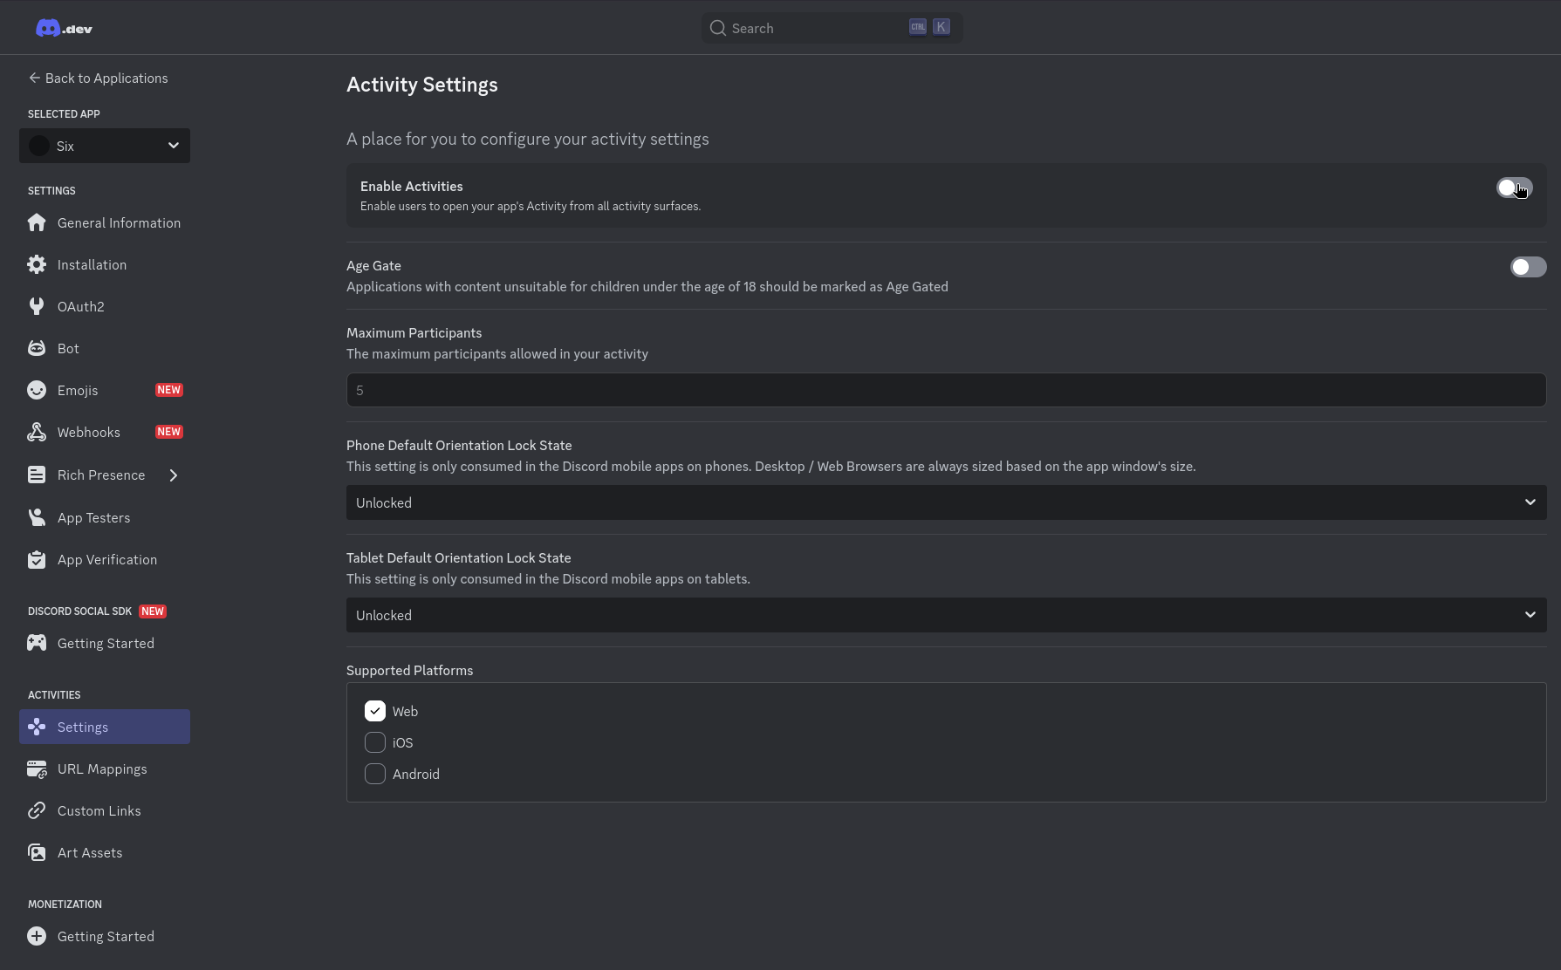Viewport: 1561px width, 970px height.
Task: Expand the Rich Presence submenu chevron
Action: pyautogui.click(x=174, y=475)
